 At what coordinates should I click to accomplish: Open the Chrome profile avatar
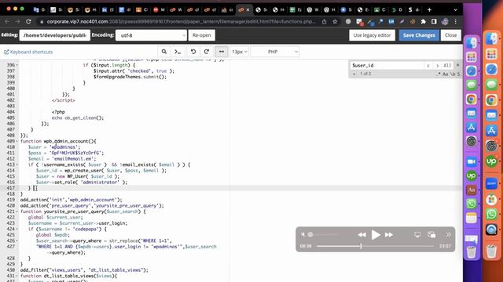(445, 22)
